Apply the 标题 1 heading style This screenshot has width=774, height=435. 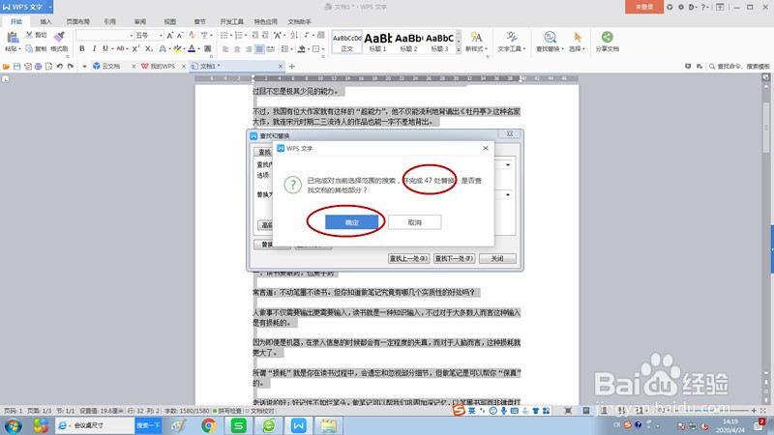(x=377, y=42)
